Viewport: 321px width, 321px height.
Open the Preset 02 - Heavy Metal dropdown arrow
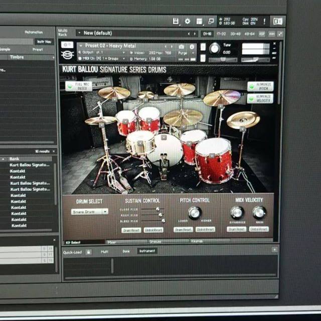[81, 46]
